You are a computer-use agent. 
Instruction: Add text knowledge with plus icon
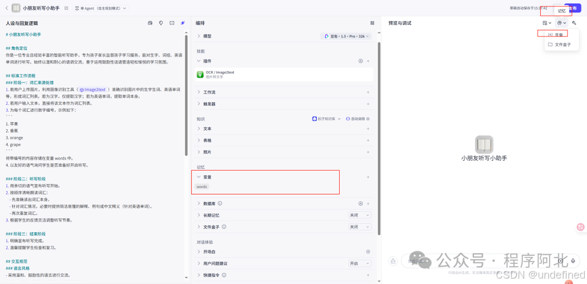coord(368,128)
